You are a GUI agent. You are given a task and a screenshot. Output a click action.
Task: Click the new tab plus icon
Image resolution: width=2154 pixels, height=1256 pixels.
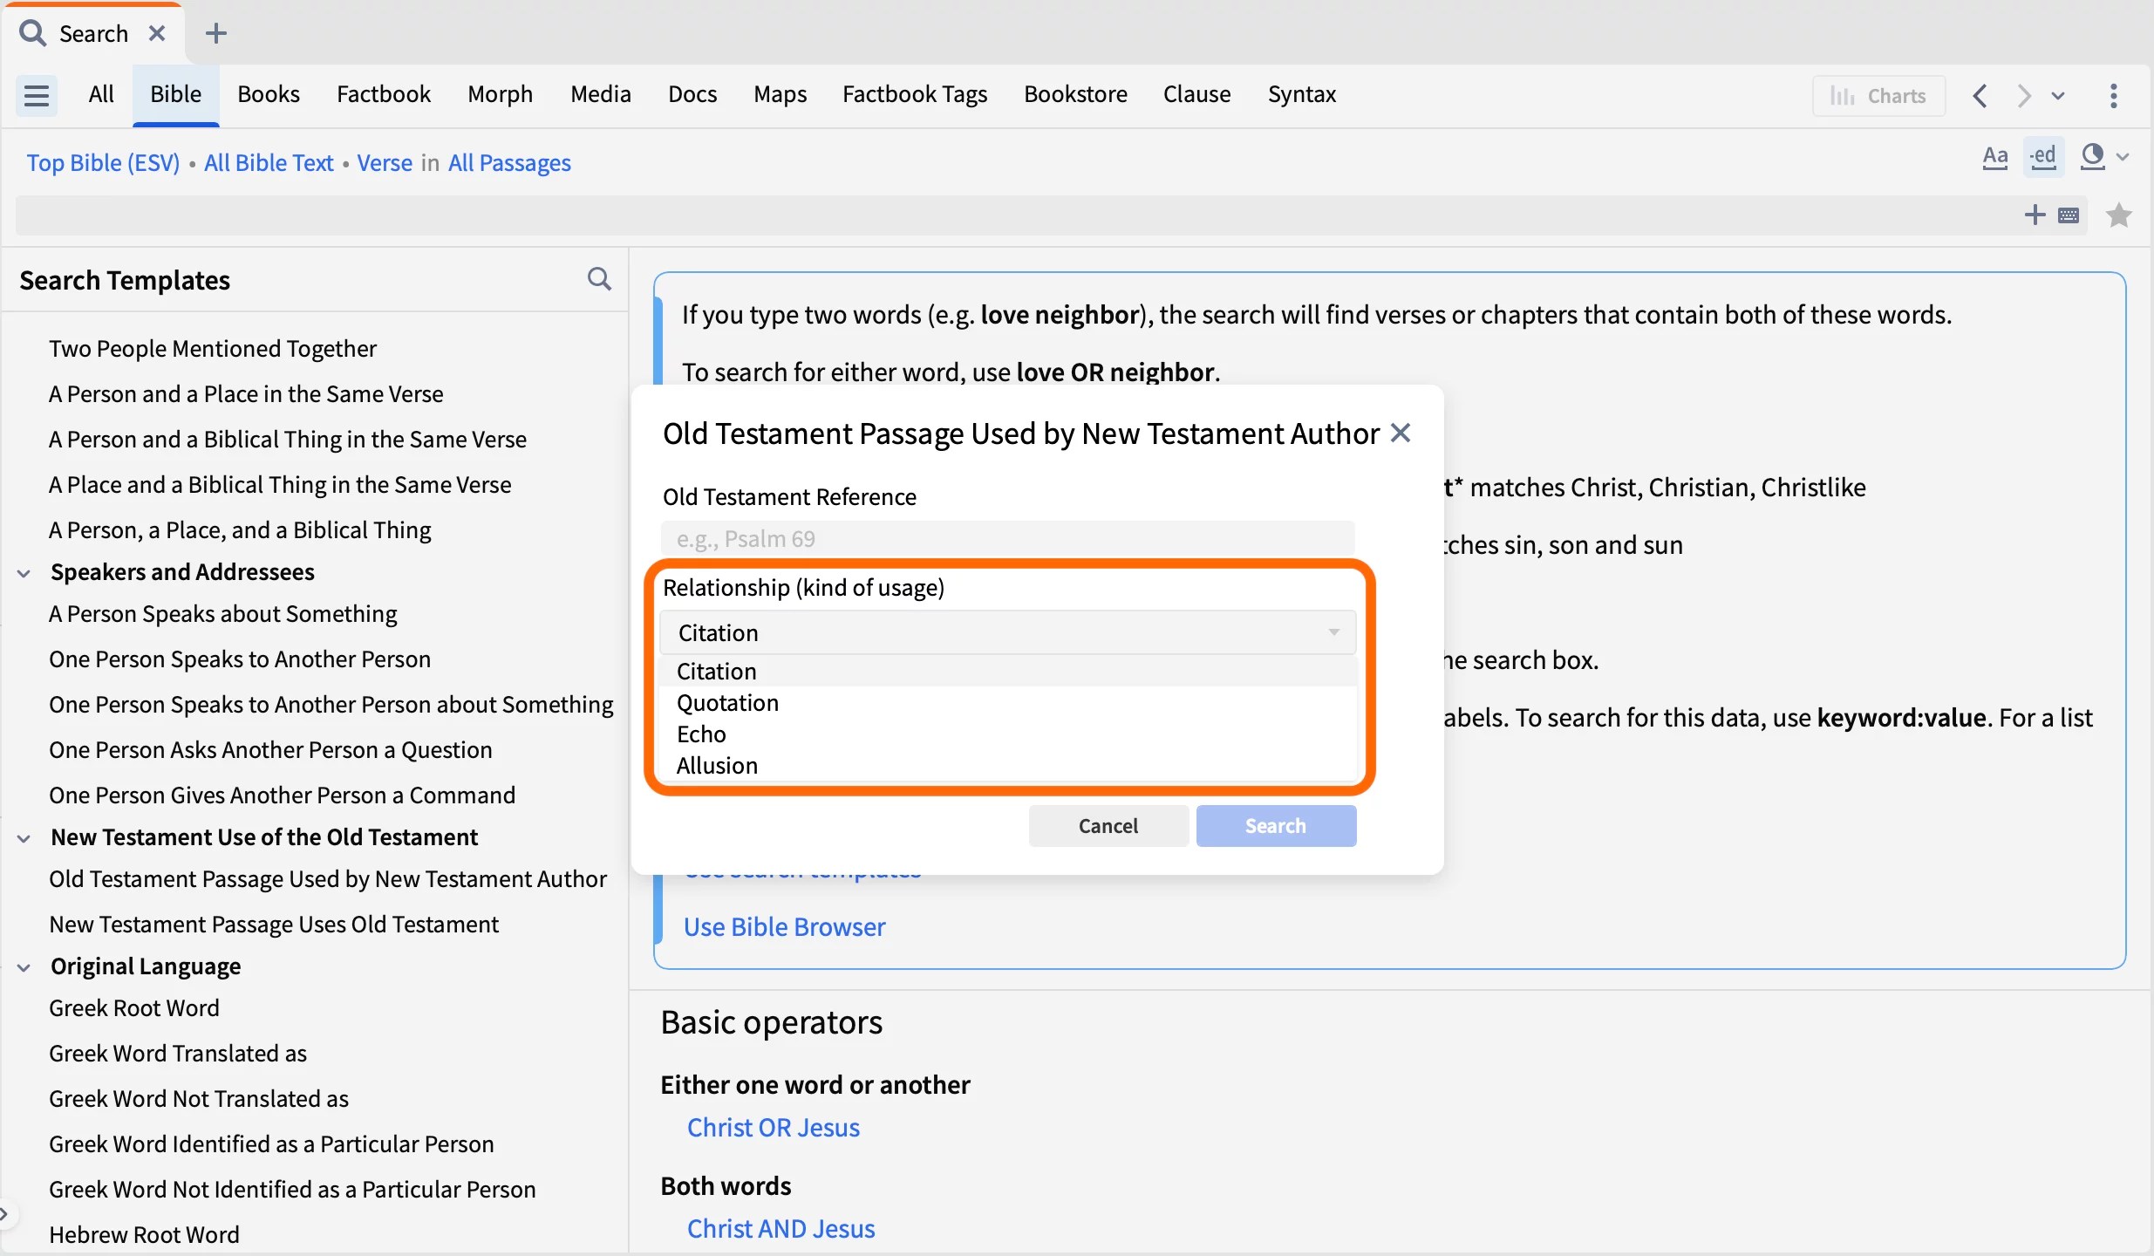215,34
